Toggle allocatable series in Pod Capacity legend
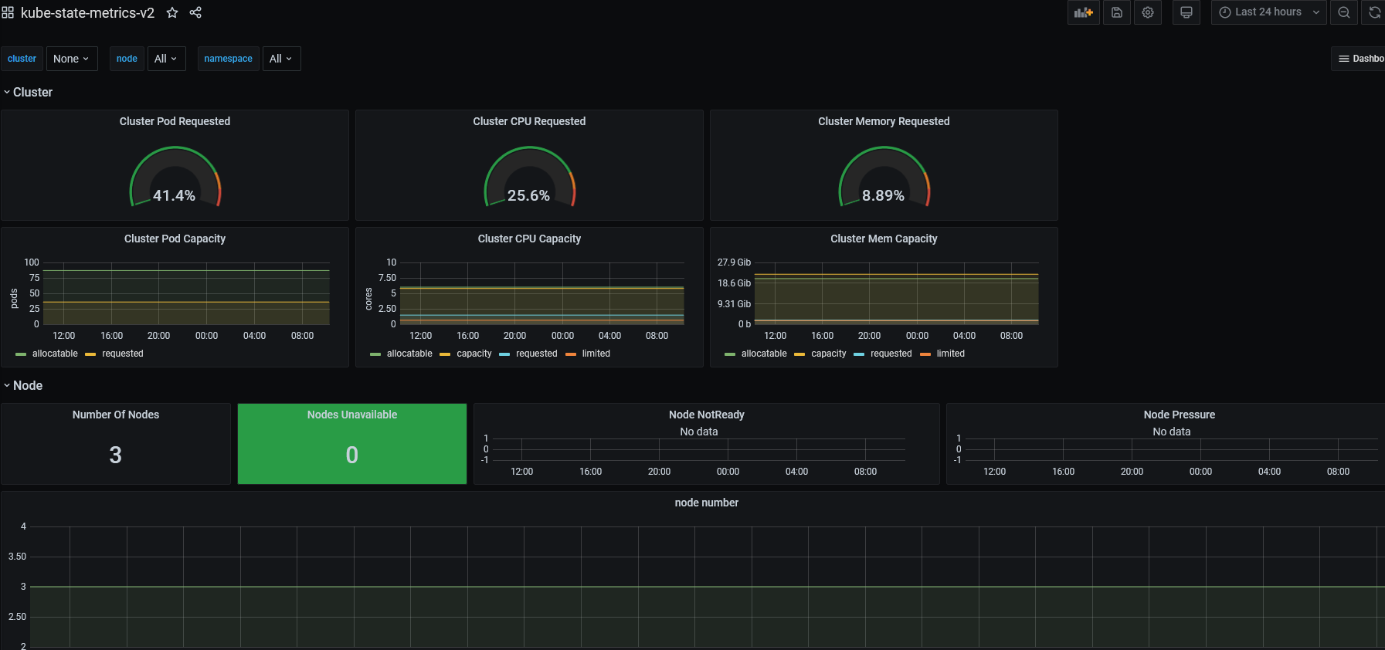Viewport: 1385px width, 650px height. (x=55, y=354)
